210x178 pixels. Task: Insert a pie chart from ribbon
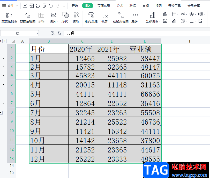pyautogui.click(x=183, y=21)
